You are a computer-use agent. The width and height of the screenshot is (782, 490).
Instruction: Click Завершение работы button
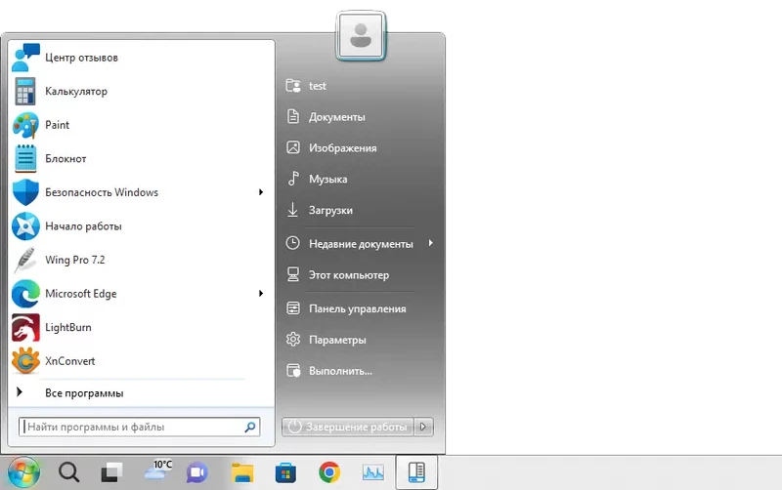pos(348,427)
